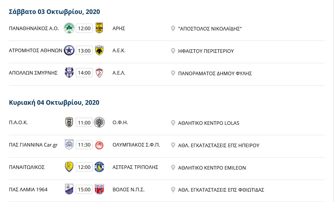This screenshot has width=334, height=202.
Task: Click the Olympiacos red crest
Action: [99, 145]
